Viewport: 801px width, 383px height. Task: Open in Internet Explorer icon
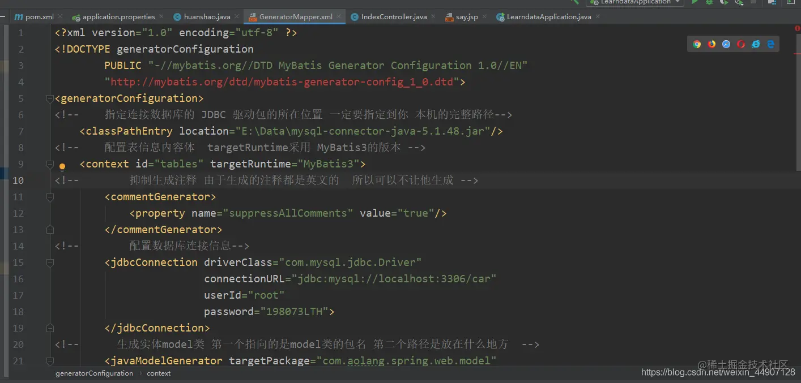[x=756, y=44]
